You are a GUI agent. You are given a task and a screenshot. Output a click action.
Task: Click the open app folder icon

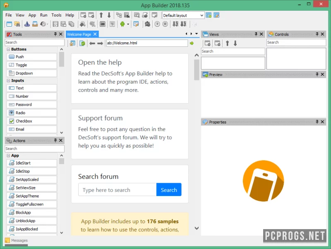[x=17, y=24]
